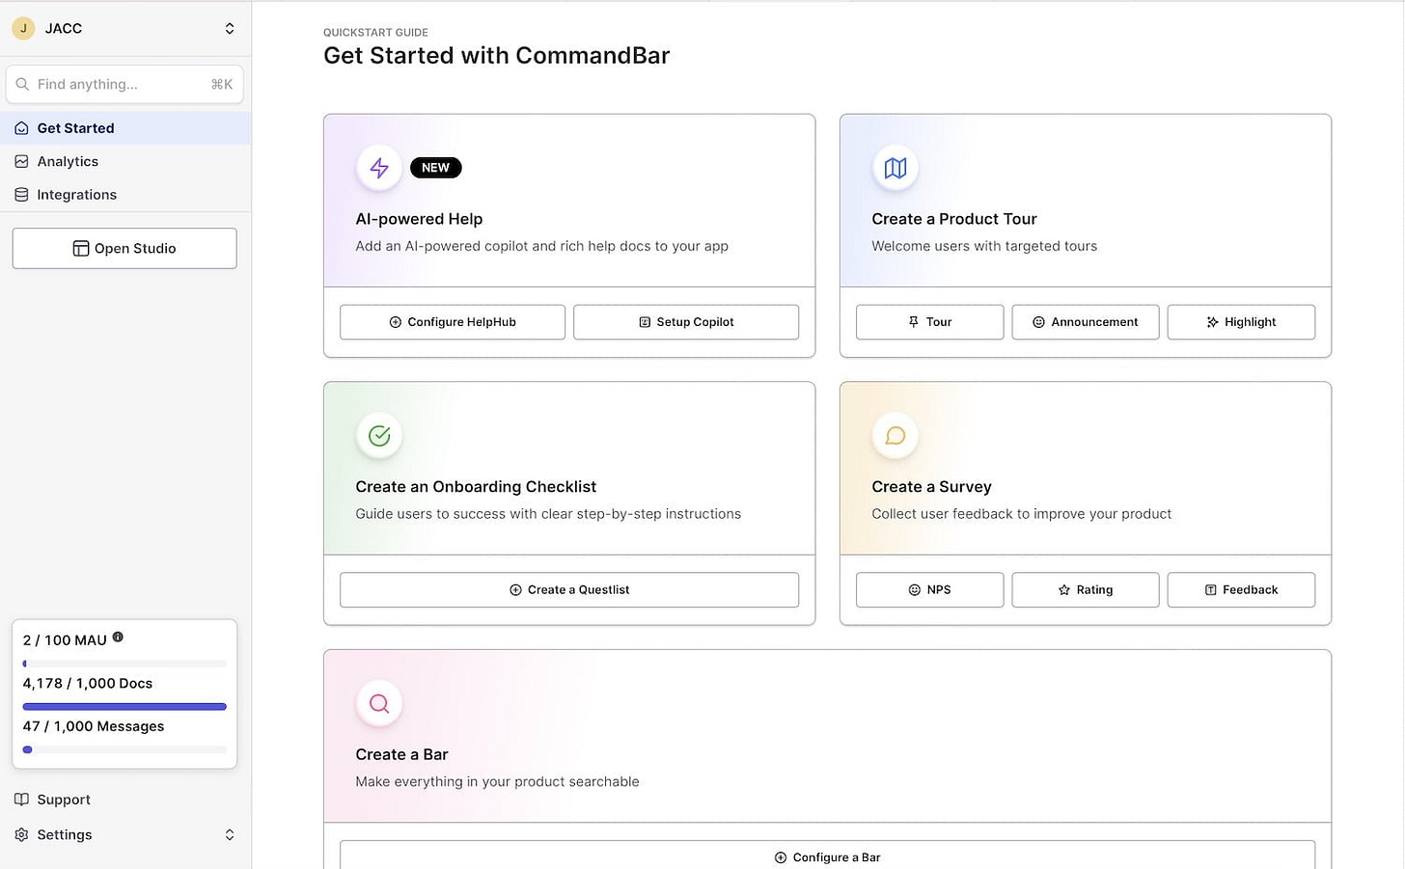1405x869 pixels.
Task: Click the database icon beside Integrations
Action: (x=21, y=195)
